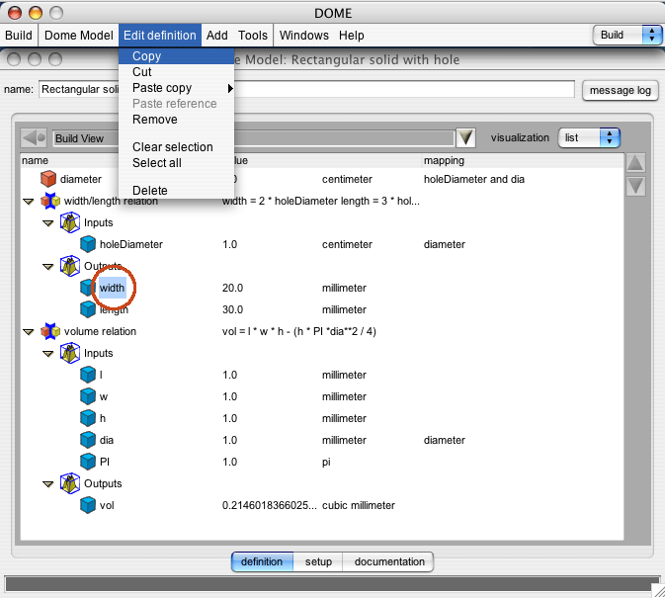This screenshot has width=665, height=598.
Task: Click the move down arrow button
Action: (x=635, y=186)
